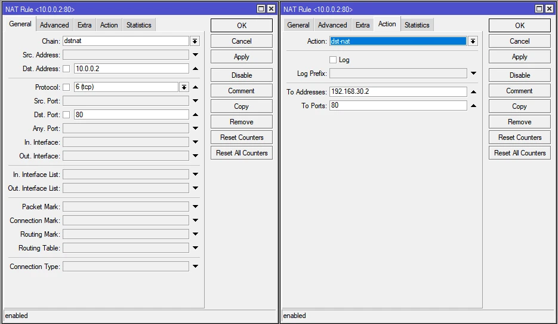The height and width of the screenshot is (324, 558).
Task: Switch to General tab in left window
Action: click(x=20, y=25)
